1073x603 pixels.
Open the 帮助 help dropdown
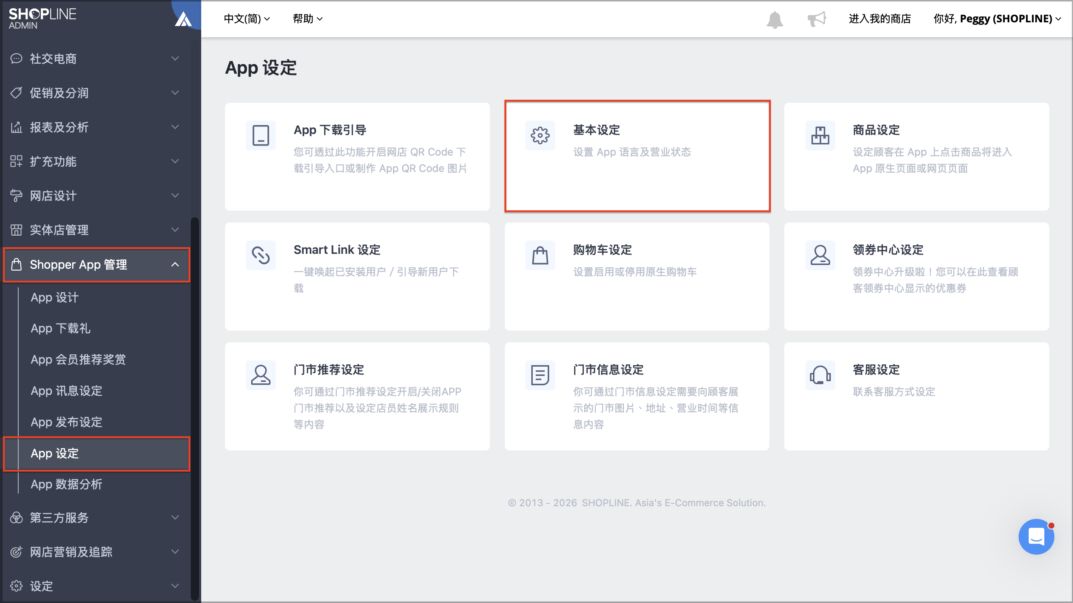[307, 19]
